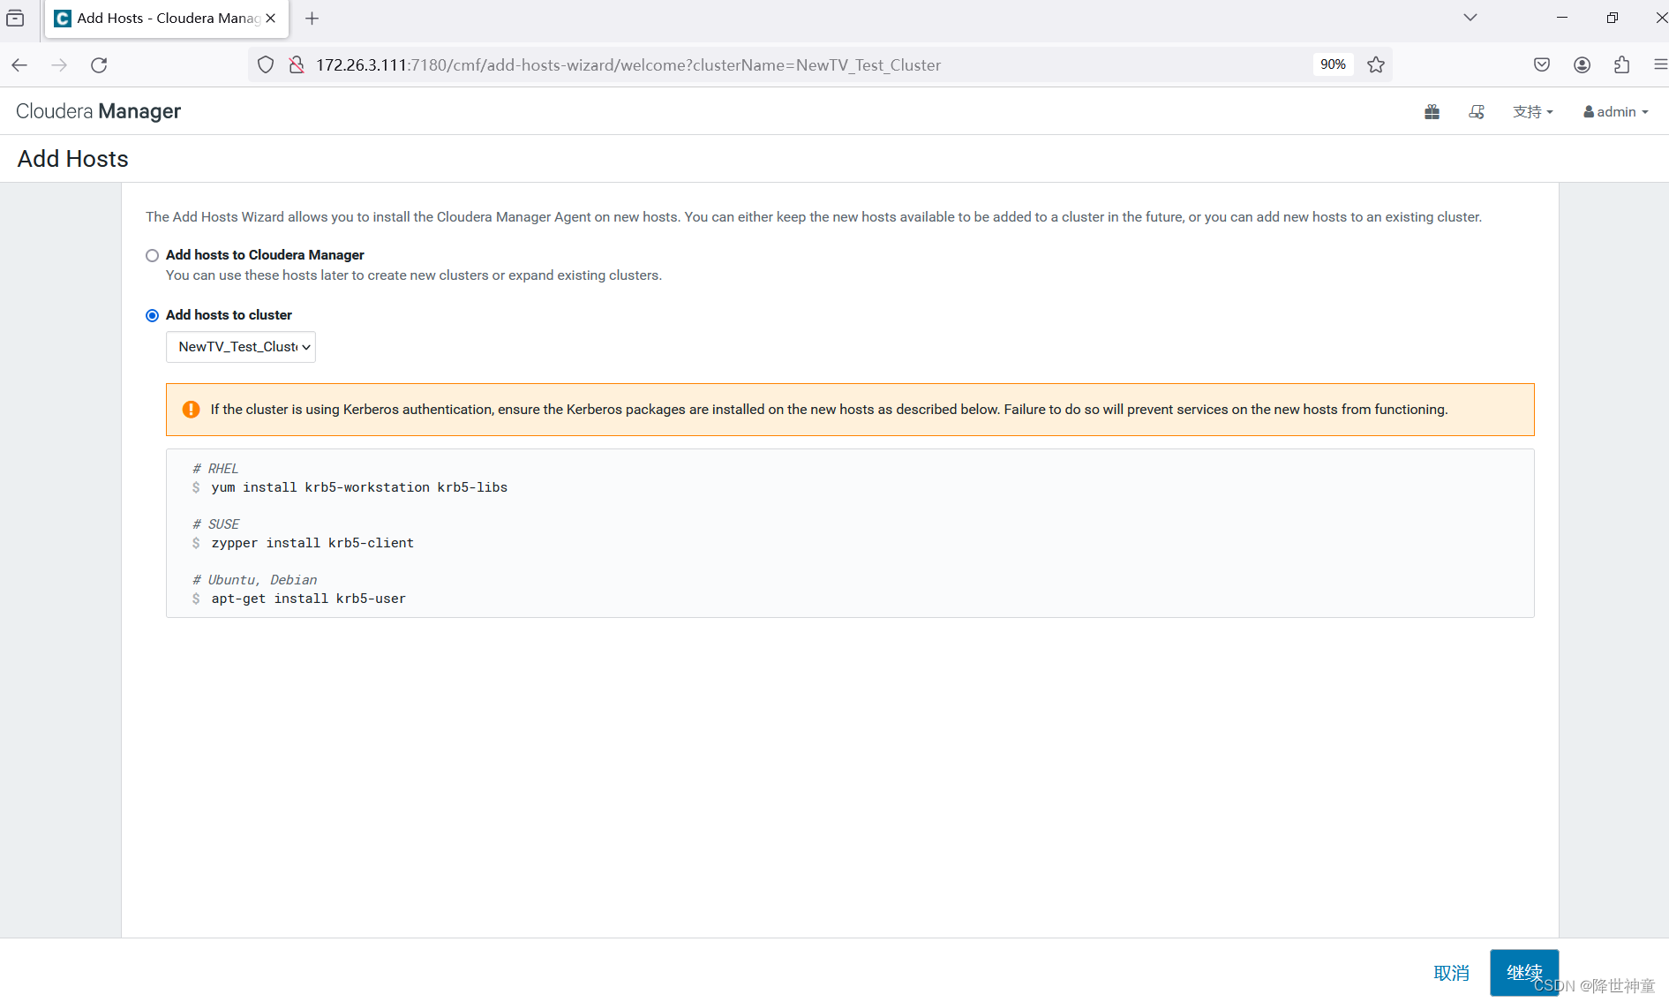
Task: Click the orange Kerberos warning icon
Action: pos(191,410)
